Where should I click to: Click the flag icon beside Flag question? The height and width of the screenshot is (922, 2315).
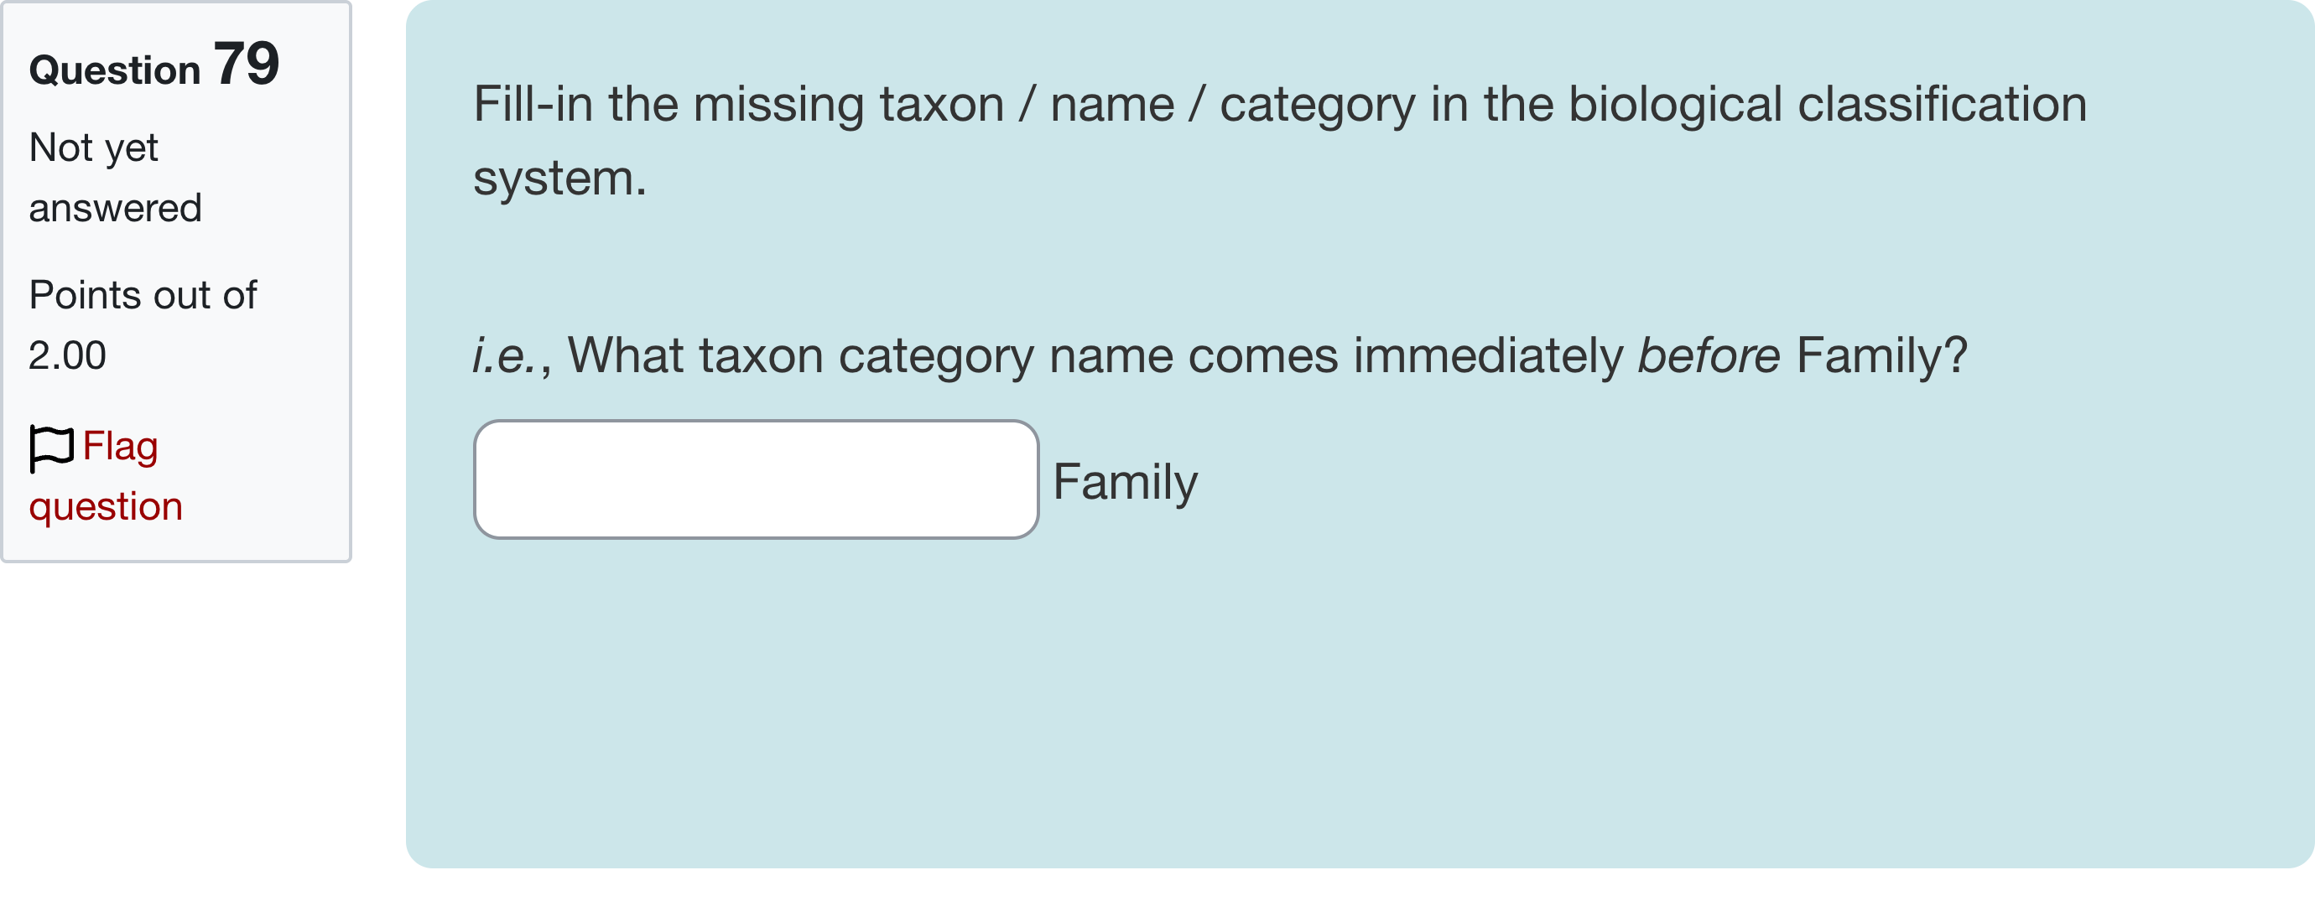point(50,447)
